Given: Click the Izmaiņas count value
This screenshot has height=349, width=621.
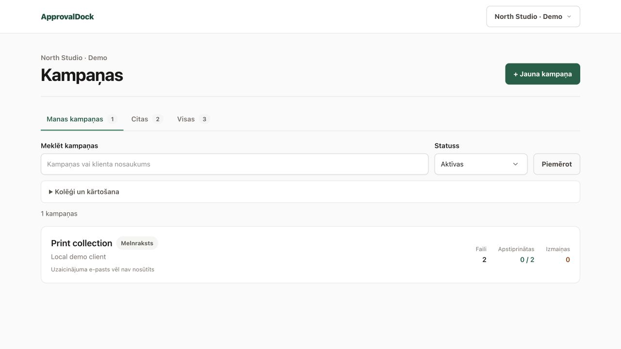Looking at the screenshot, I should [x=568, y=260].
